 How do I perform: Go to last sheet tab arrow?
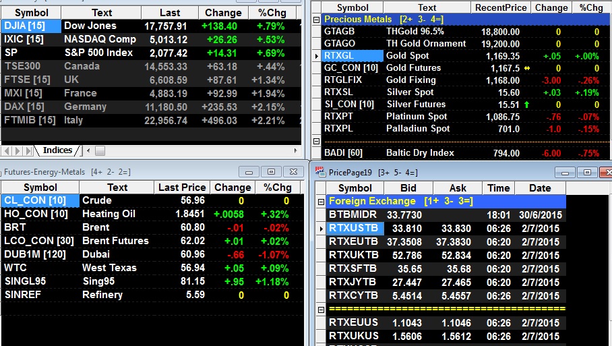click(x=28, y=150)
